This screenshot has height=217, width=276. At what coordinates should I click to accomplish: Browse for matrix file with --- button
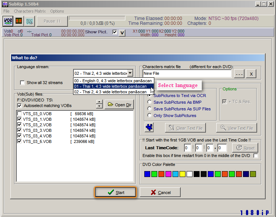[239, 74]
